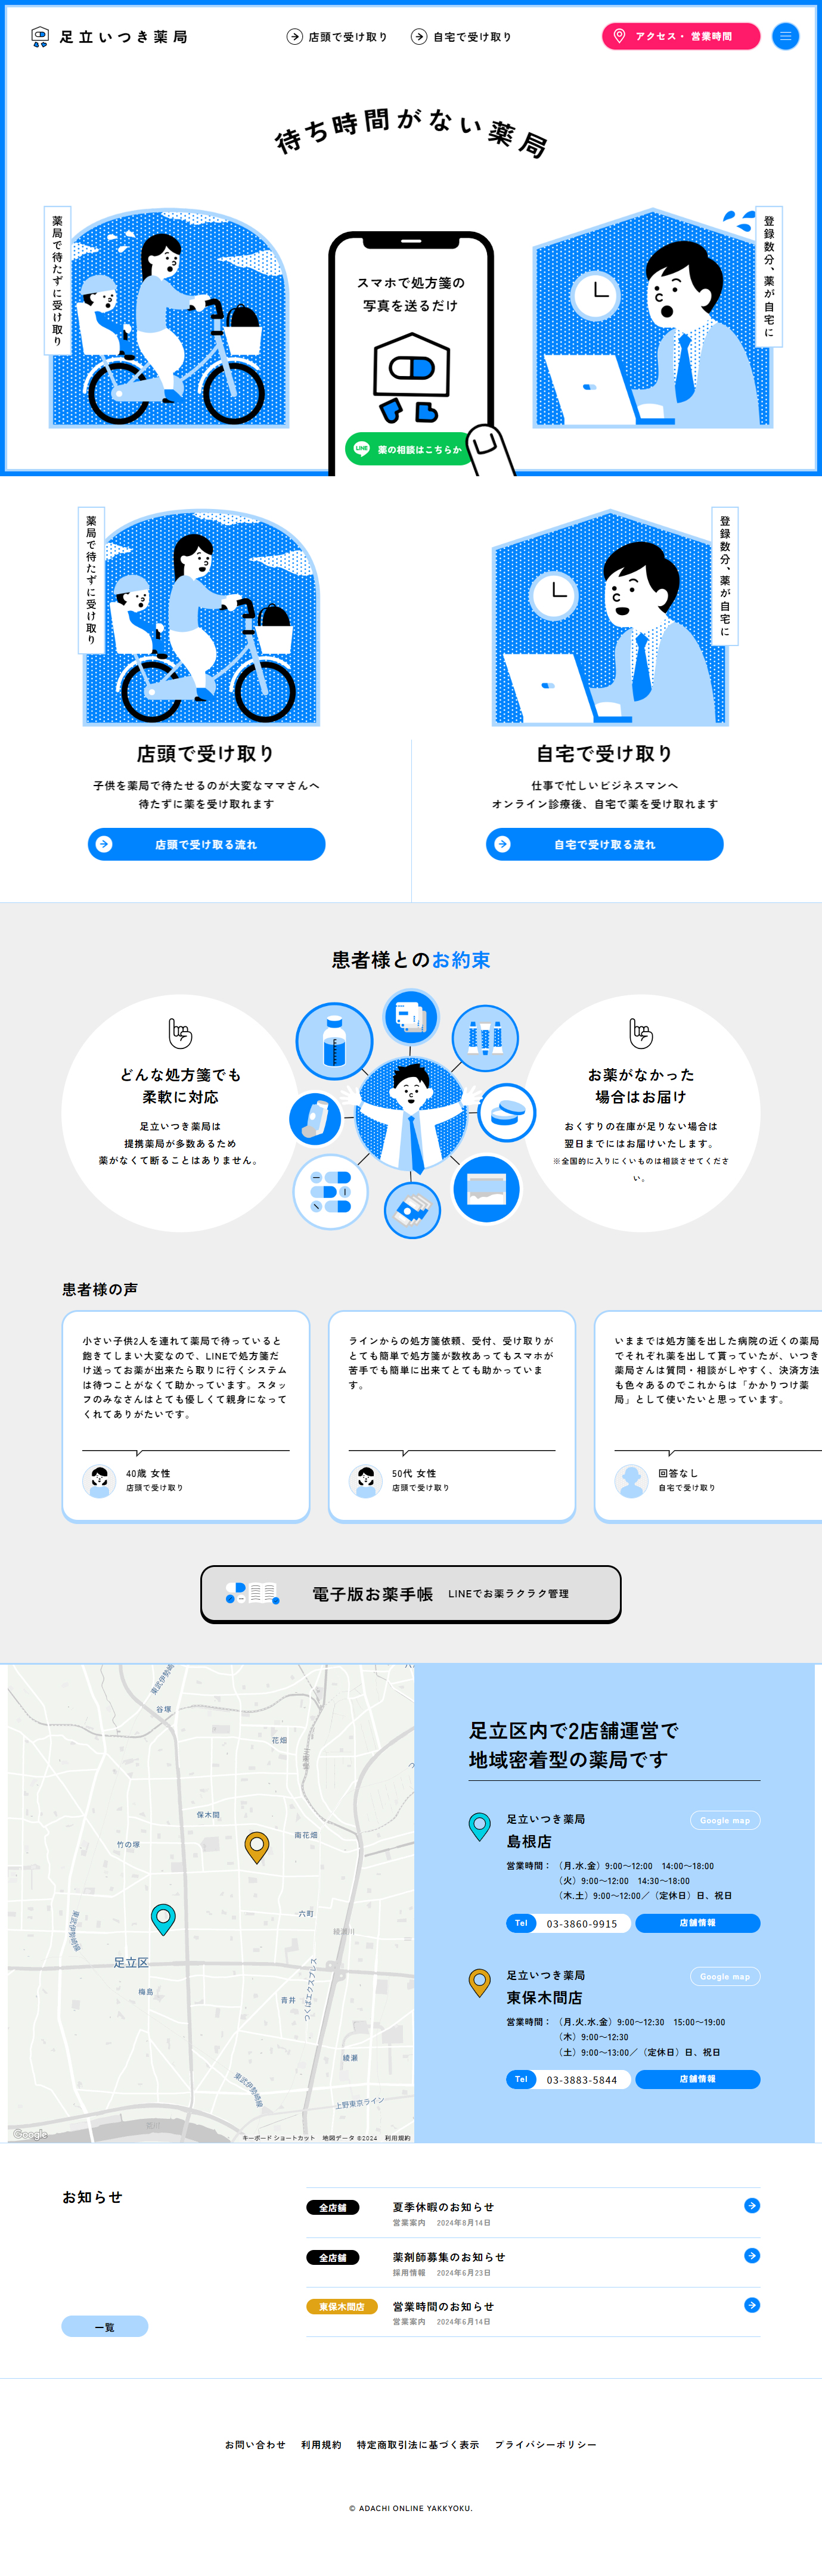Click the teal map pin on map
The height and width of the screenshot is (2576, 822).
pyautogui.click(x=163, y=1918)
